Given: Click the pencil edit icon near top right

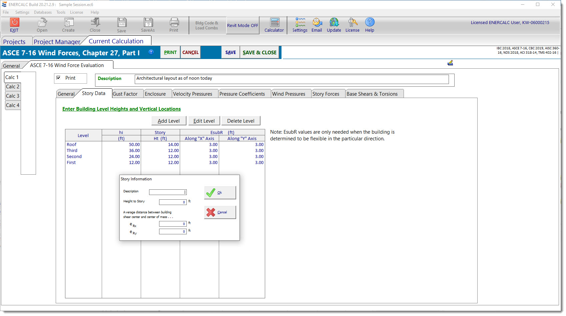Looking at the screenshot, I should tap(450, 63).
